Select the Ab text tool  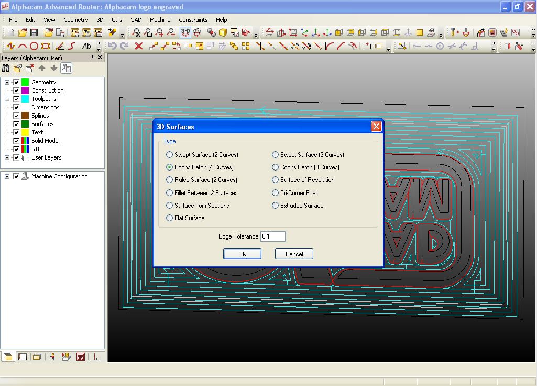click(x=86, y=46)
